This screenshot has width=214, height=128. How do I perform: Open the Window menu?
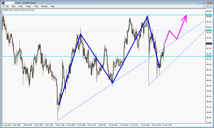point(45,6)
